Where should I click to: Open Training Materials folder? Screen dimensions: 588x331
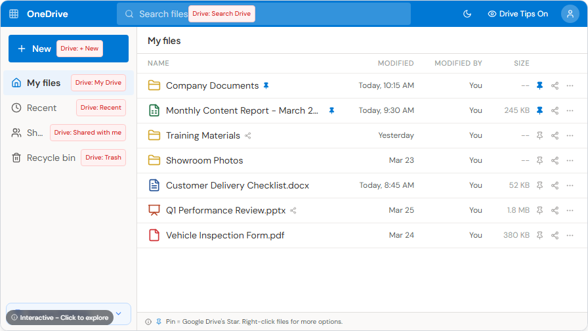pos(203,135)
